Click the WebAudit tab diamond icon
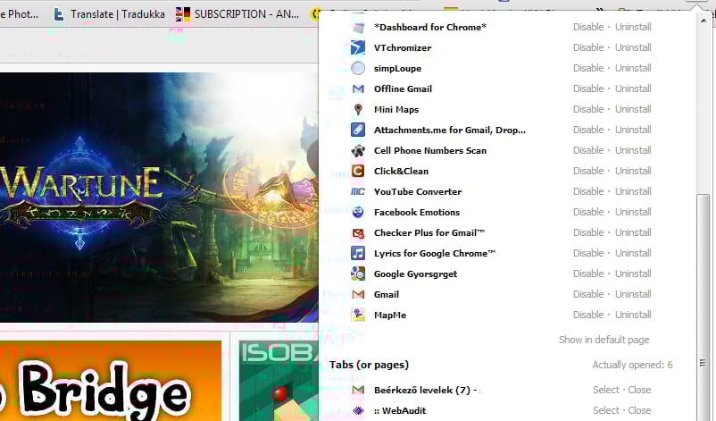The width and height of the screenshot is (716, 421). click(x=358, y=410)
